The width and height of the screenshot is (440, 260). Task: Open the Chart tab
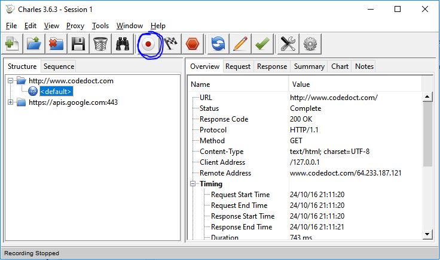coord(340,66)
